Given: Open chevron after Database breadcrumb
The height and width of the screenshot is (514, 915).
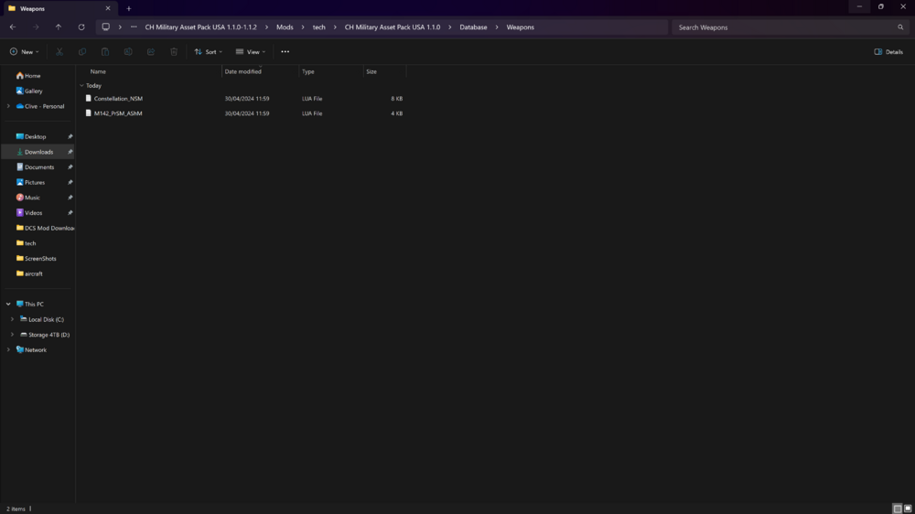Looking at the screenshot, I should pos(497,27).
